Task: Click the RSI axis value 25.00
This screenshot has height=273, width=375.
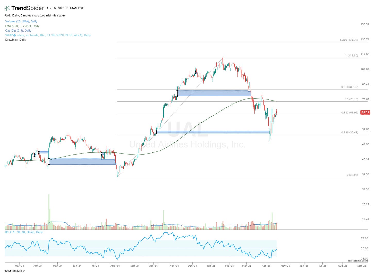Action: point(364,259)
